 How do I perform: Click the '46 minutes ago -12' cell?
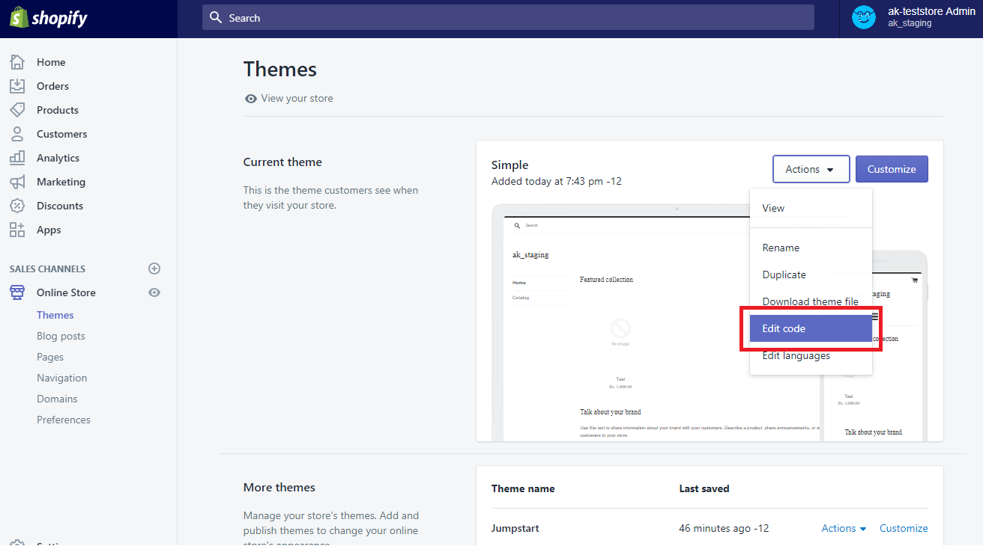tap(724, 528)
